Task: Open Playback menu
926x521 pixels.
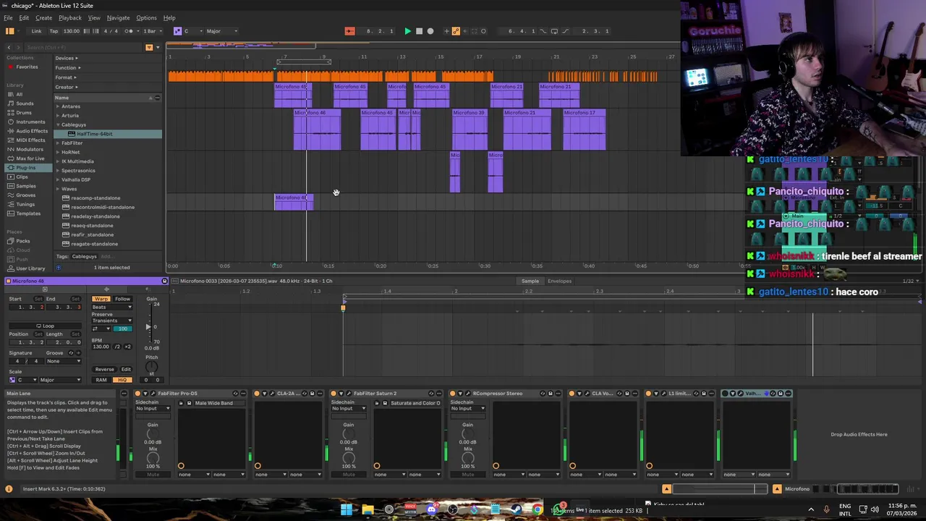Action: pos(70,17)
